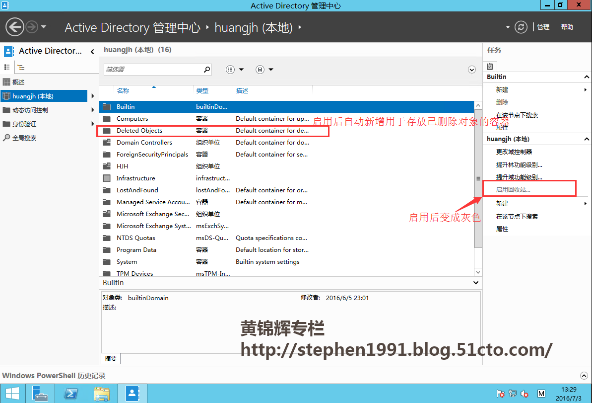Open 新建 under huangjh tasks
This screenshot has height=403, width=592.
pyautogui.click(x=502, y=203)
